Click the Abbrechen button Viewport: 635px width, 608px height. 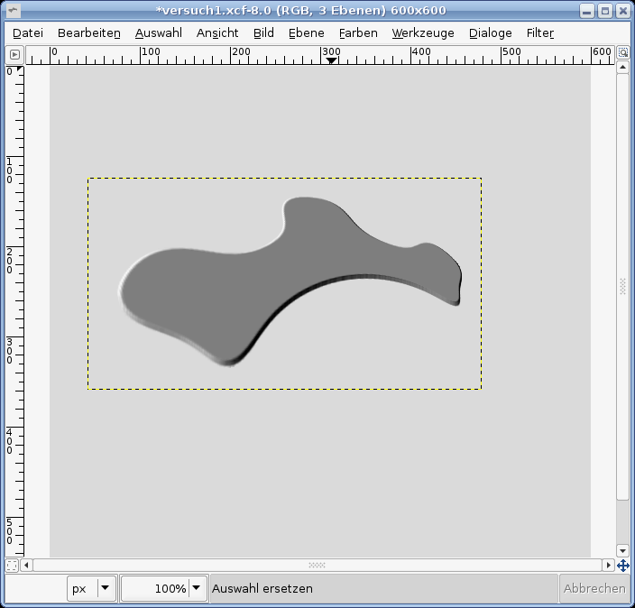pyautogui.click(x=594, y=588)
